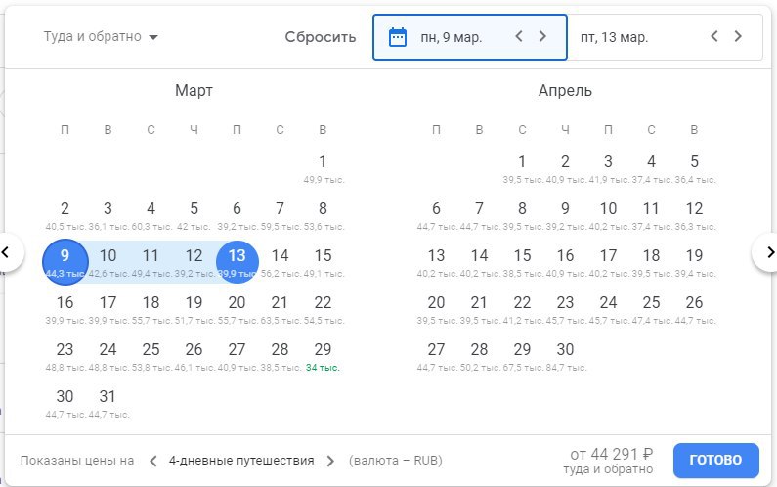This screenshot has width=777, height=487.
Task: Move departure date one day earlier
Action: [x=519, y=37]
